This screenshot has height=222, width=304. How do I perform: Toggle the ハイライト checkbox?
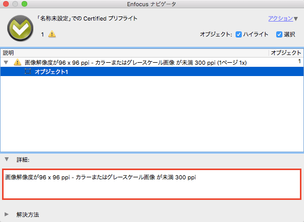pyautogui.click(x=239, y=34)
